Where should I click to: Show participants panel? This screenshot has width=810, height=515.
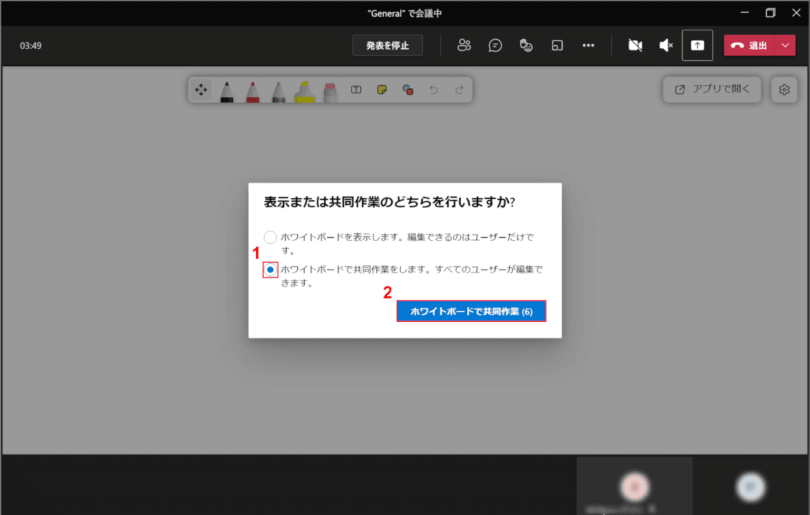click(464, 46)
